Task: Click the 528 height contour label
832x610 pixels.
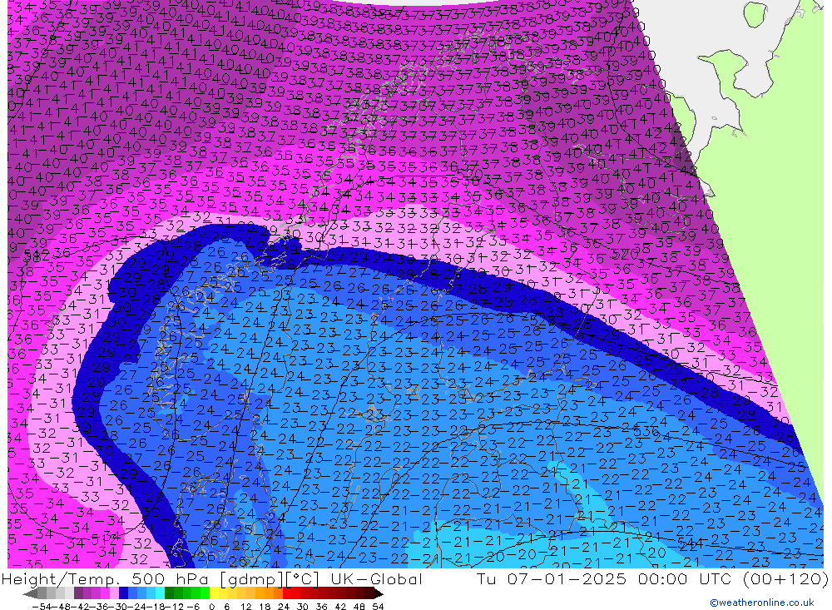Action: click(544, 320)
